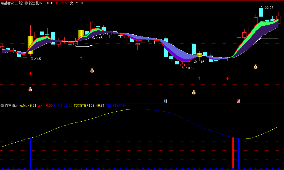Click the 港 info marker icon

point(238,101)
